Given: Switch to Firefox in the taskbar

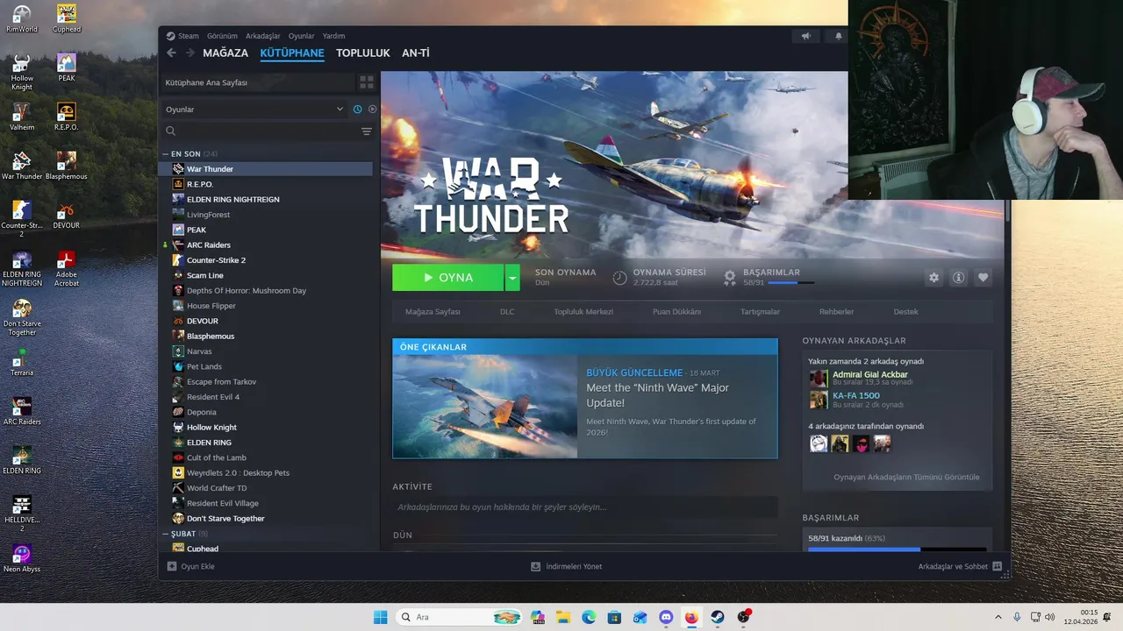Looking at the screenshot, I should coord(691,617).
